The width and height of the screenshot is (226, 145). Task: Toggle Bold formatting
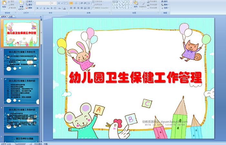click(x=37, y=8)
